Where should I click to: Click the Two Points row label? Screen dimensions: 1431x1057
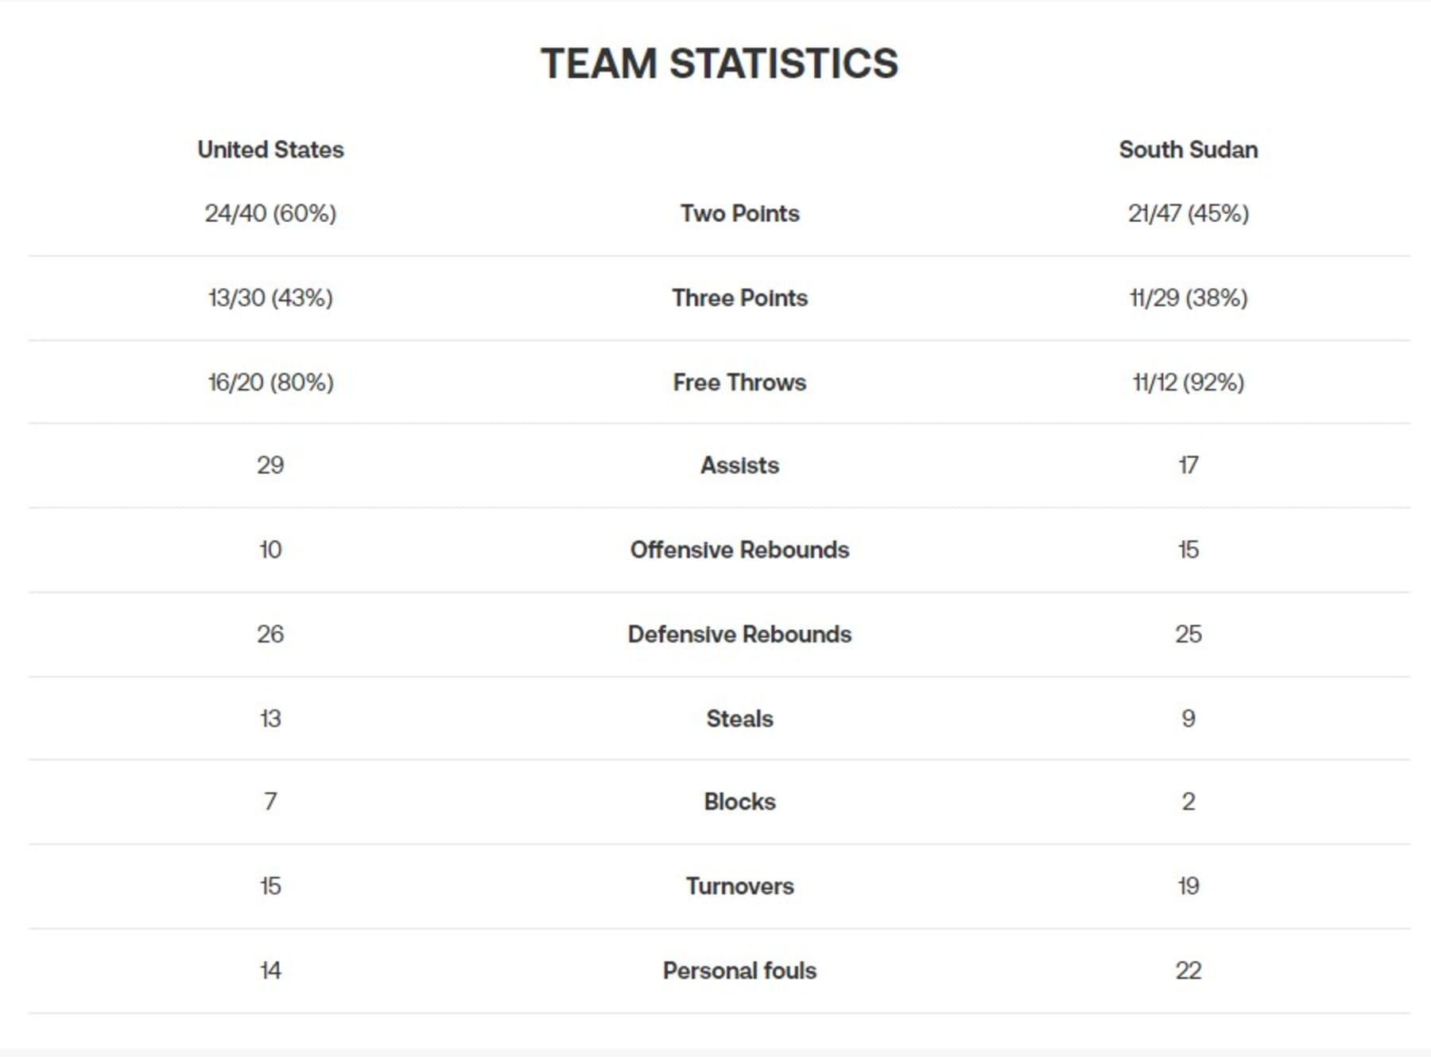739,213
